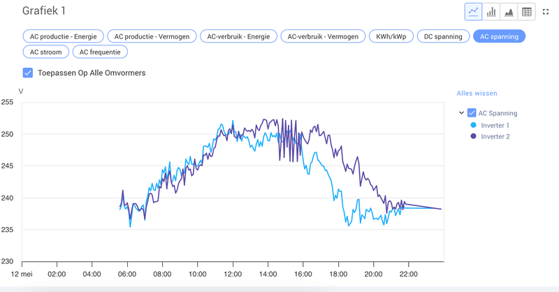
Task: Switch to bar chart view
Action: click(491, 11)
